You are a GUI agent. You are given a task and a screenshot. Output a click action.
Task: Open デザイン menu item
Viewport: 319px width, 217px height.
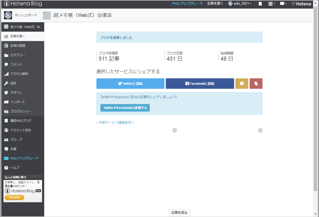[22, 92]
